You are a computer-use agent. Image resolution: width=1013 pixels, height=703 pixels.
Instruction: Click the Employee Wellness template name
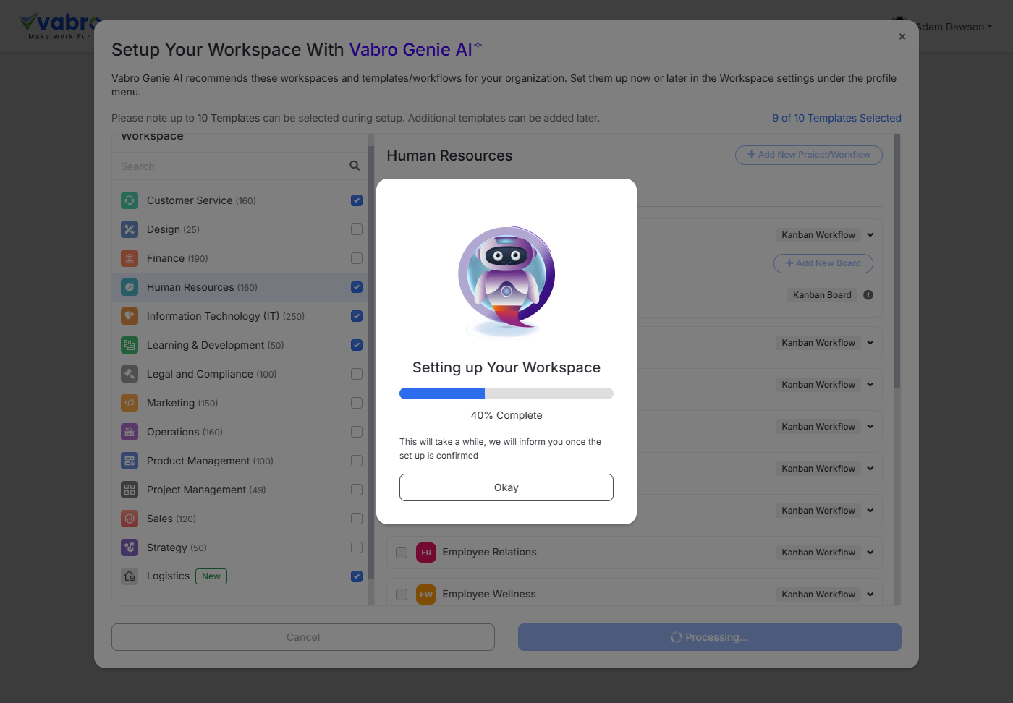coord(489,594)
